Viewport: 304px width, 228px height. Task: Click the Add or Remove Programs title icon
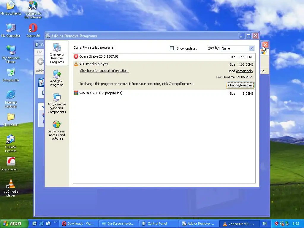[x=48, y=36]
